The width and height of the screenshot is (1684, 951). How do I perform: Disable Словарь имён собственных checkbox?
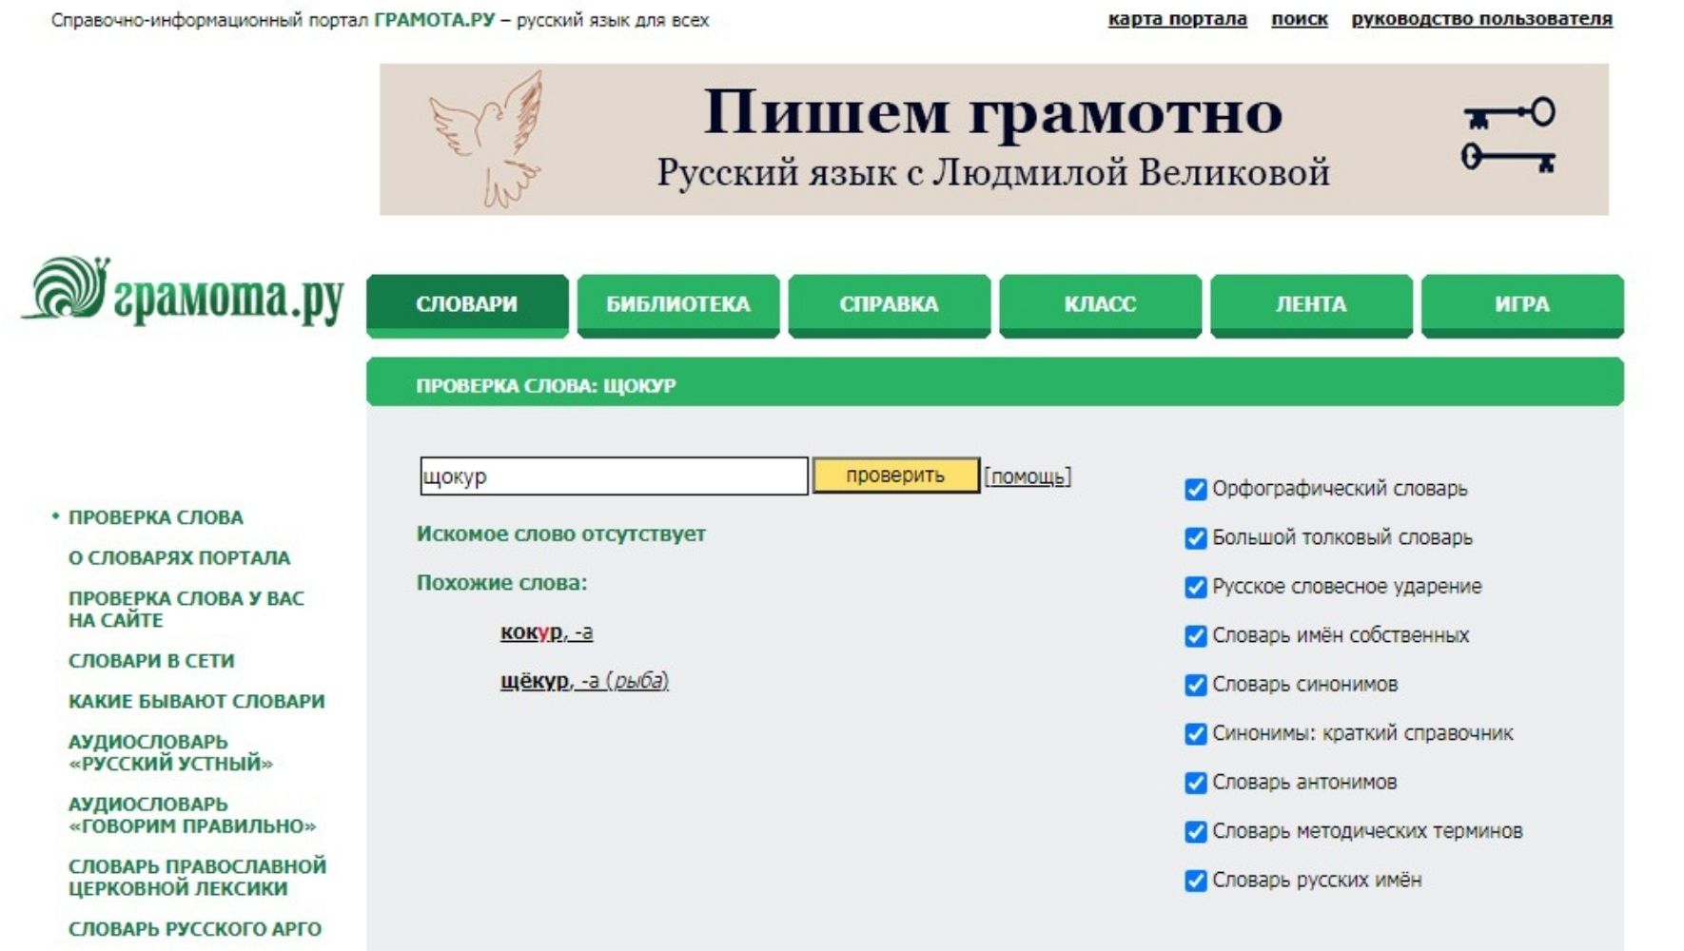click(x=1195, y=636)
